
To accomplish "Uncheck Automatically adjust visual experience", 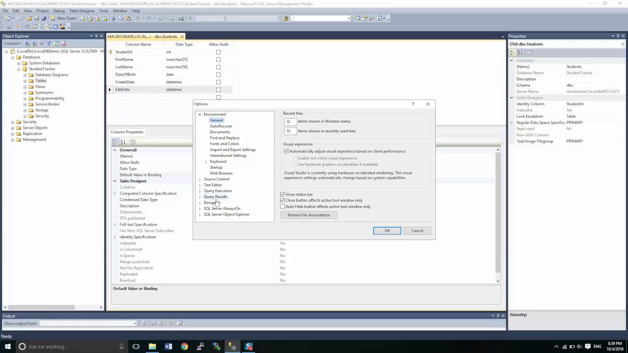I will [287, 151].
